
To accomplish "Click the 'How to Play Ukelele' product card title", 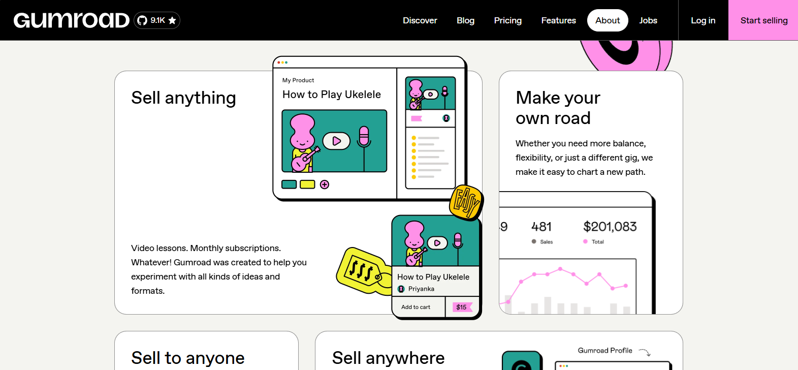I will (x=433, y=277).
